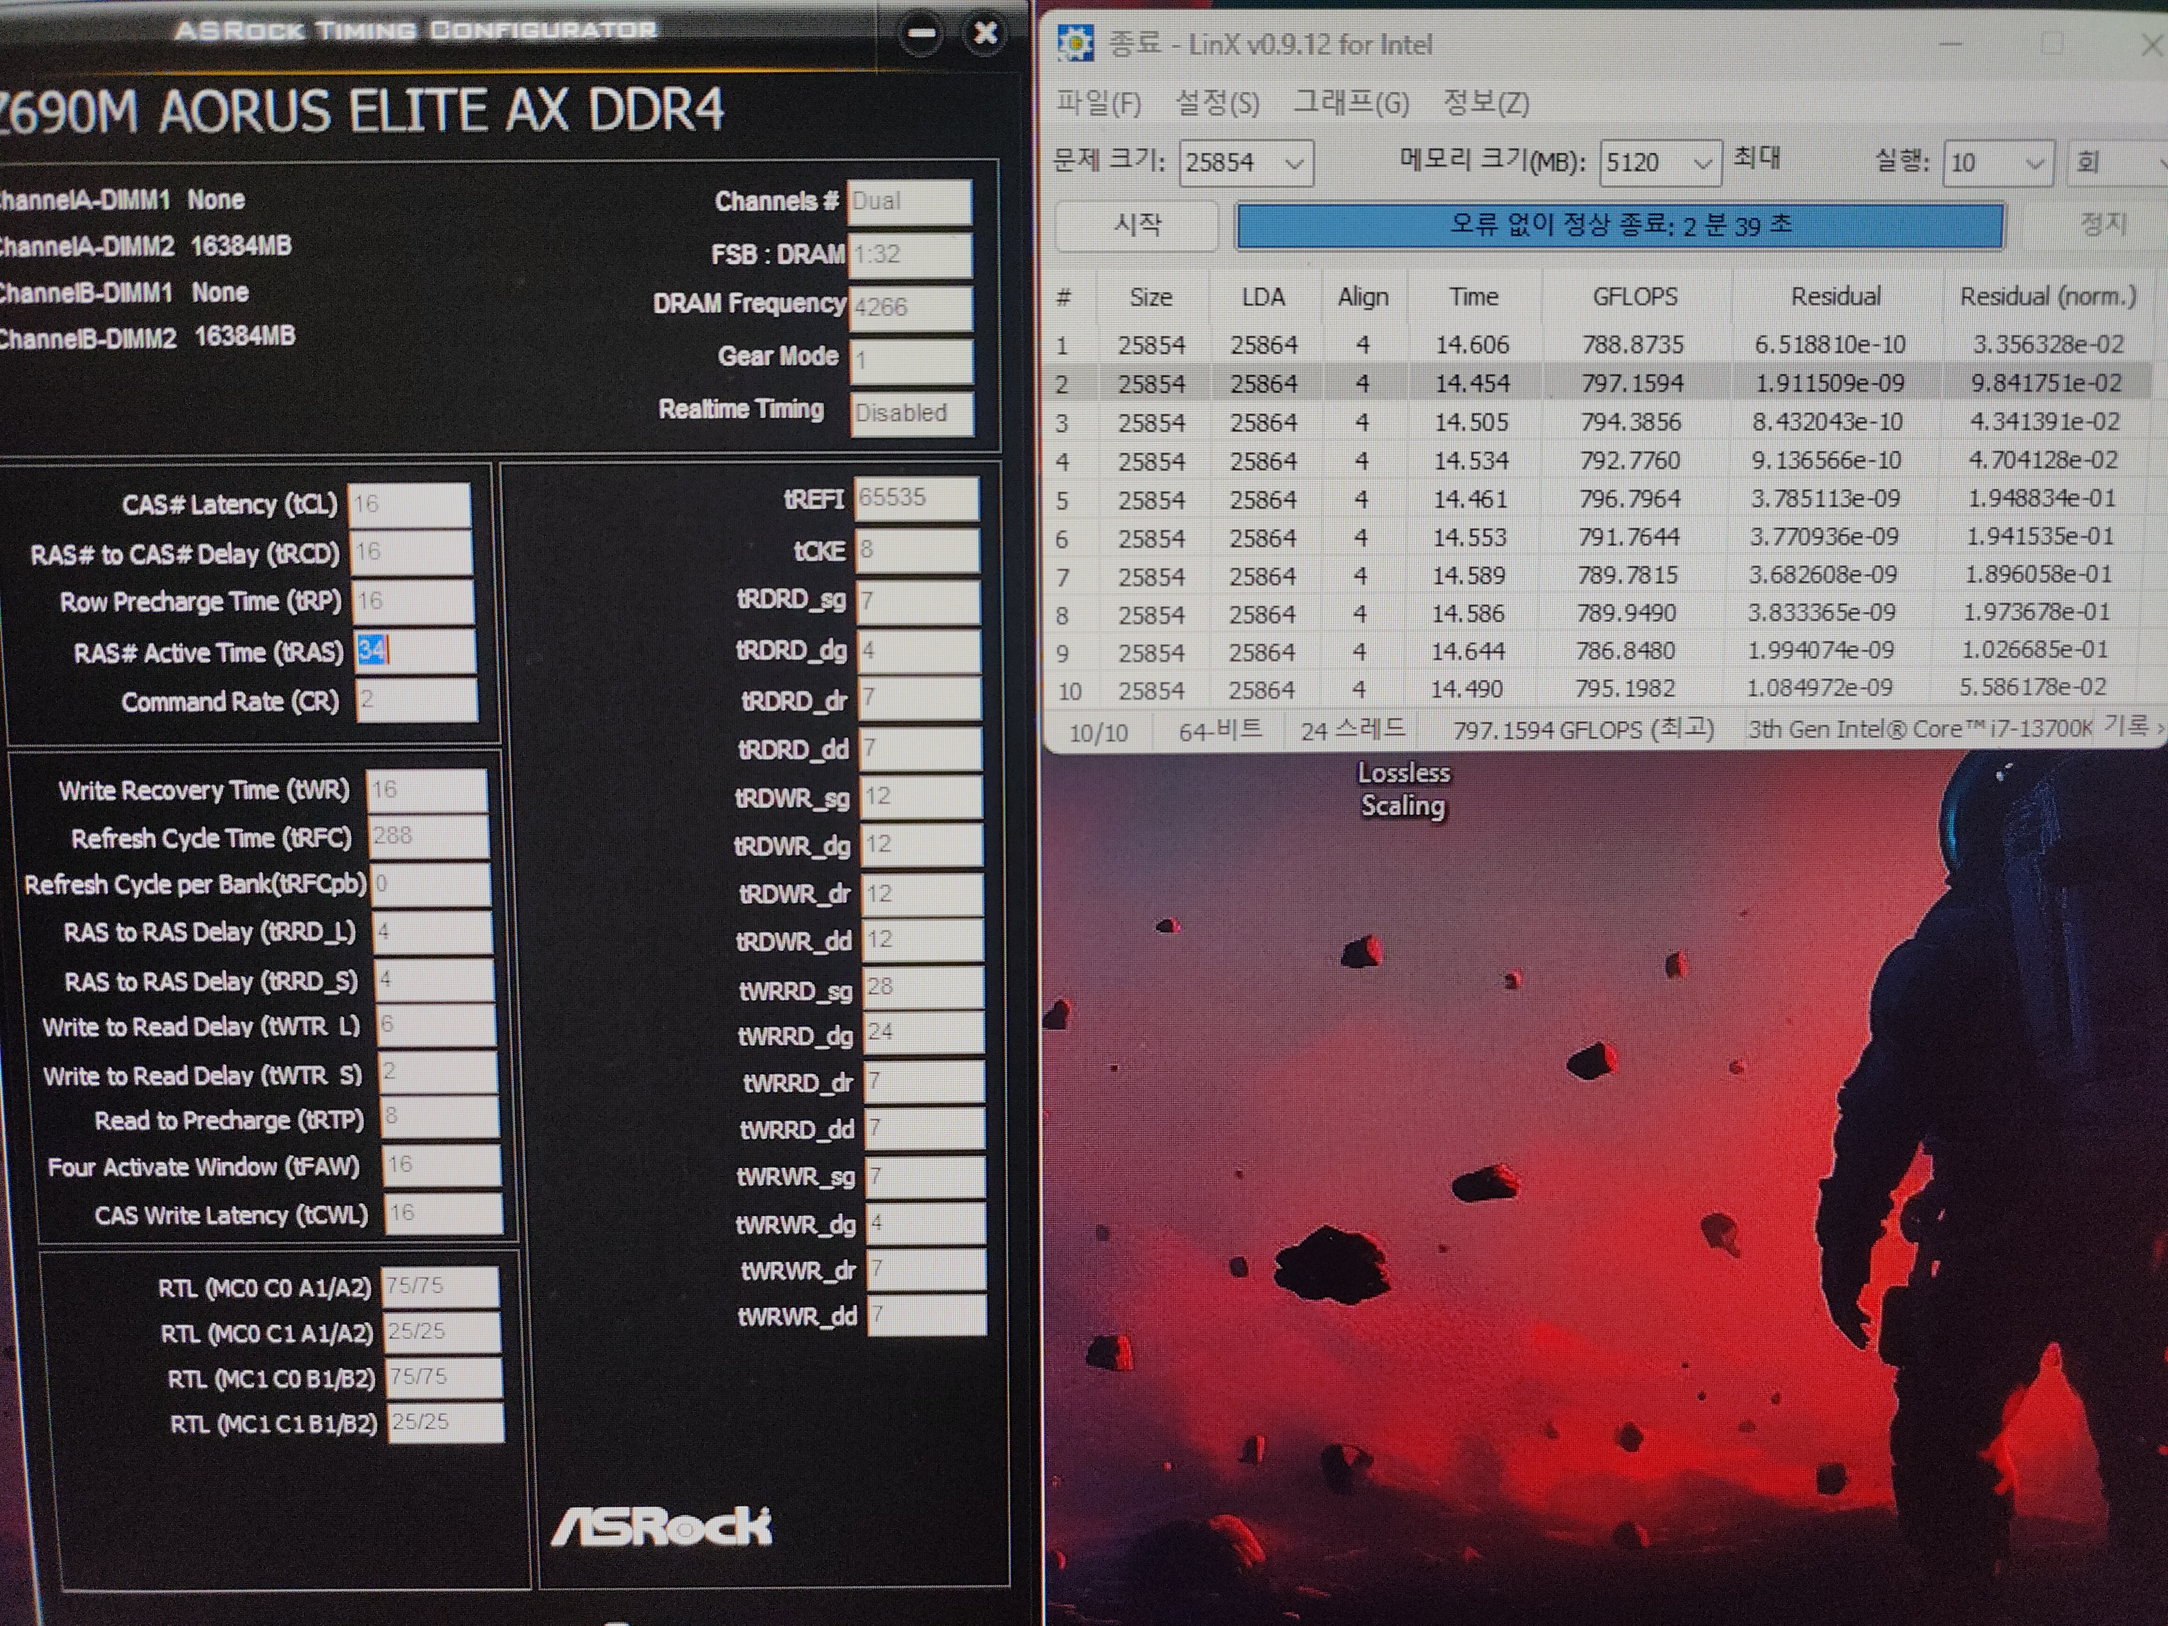Click the tRAS value field showing 34
This screenshot has height=1626, width=2168.
414,651
